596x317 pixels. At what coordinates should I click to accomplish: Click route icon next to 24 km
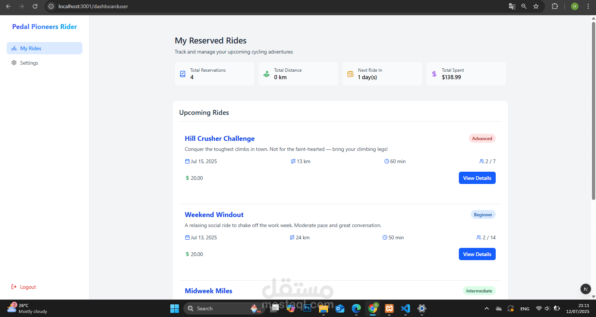292,237
